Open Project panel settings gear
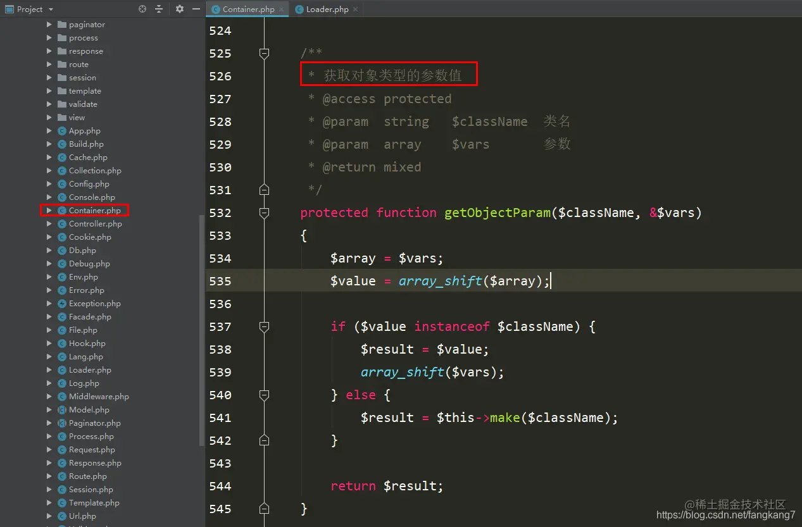 179,9
